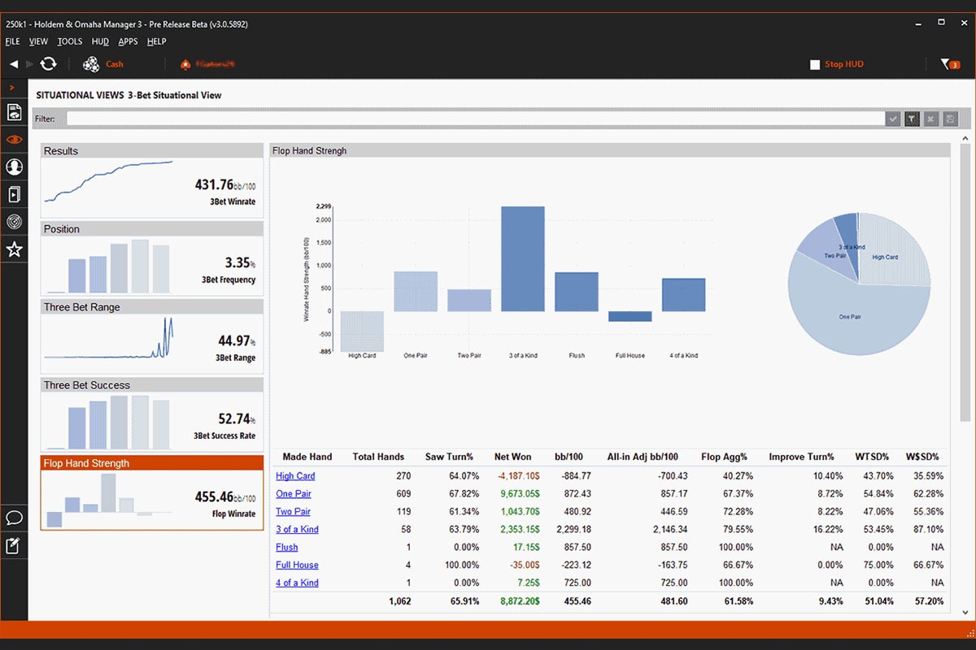Viewport: 976px width, 650px height.
Task: Open the target radar icon in sidebar
Action: (14, 222)
